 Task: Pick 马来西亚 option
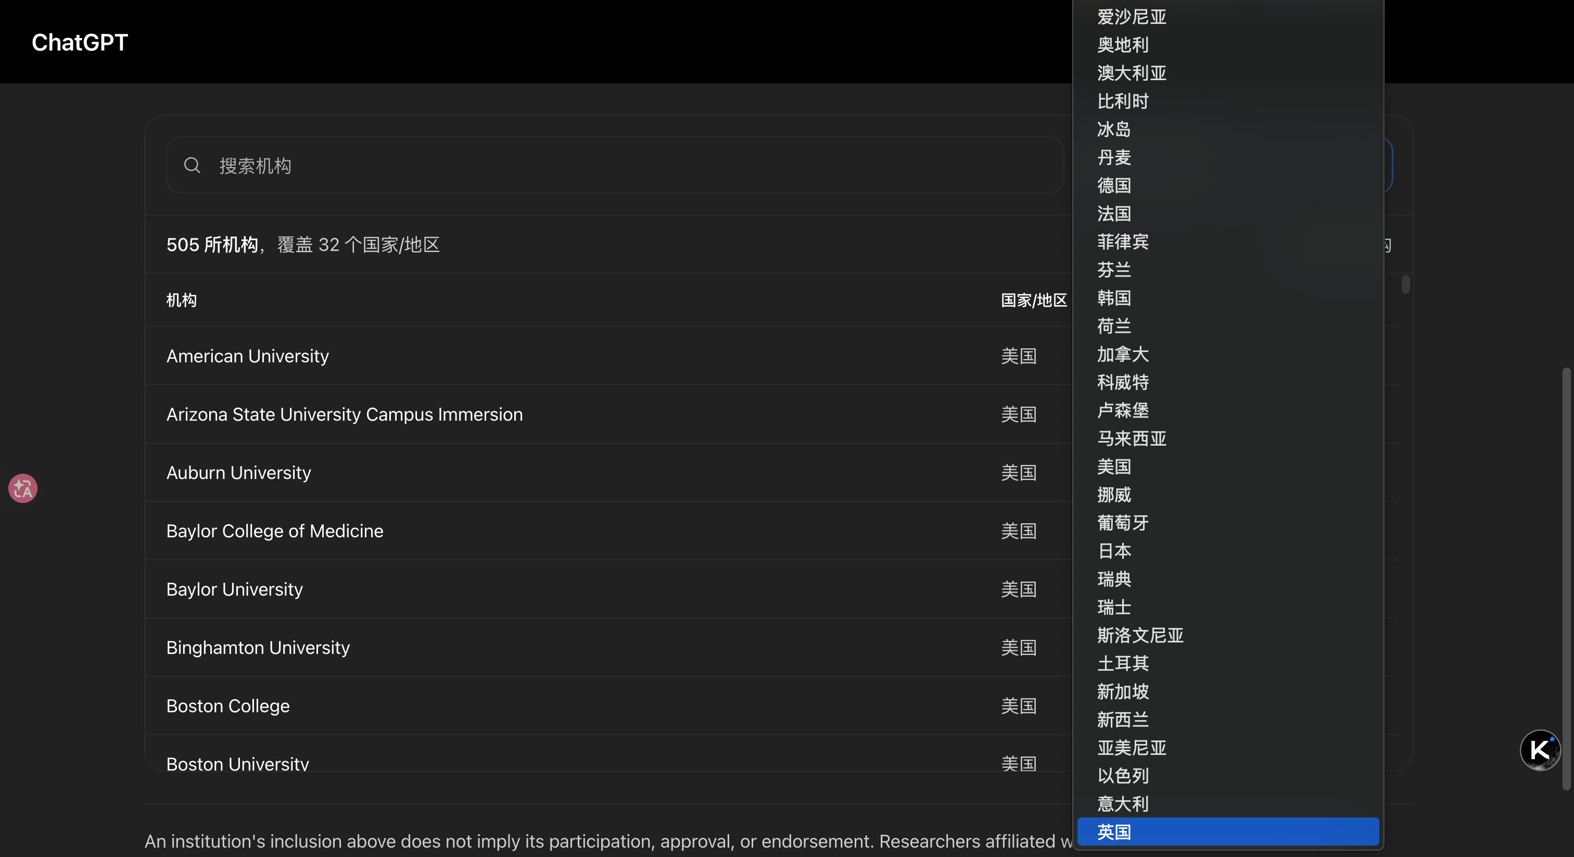point(1228,438)
